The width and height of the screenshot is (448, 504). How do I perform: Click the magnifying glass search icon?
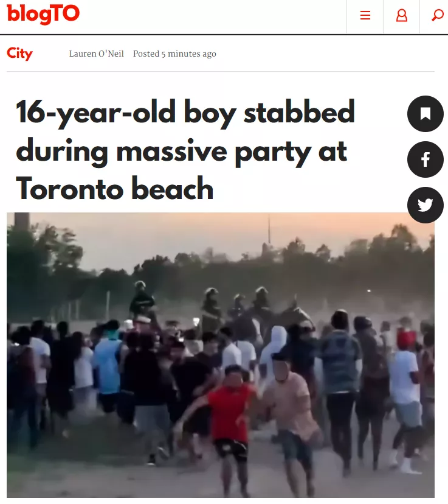pyautogui.click(x=438, y=15)
